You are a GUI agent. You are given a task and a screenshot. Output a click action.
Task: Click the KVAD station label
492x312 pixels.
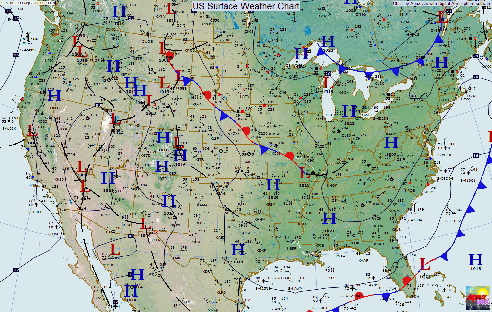(x=379, y=244)
